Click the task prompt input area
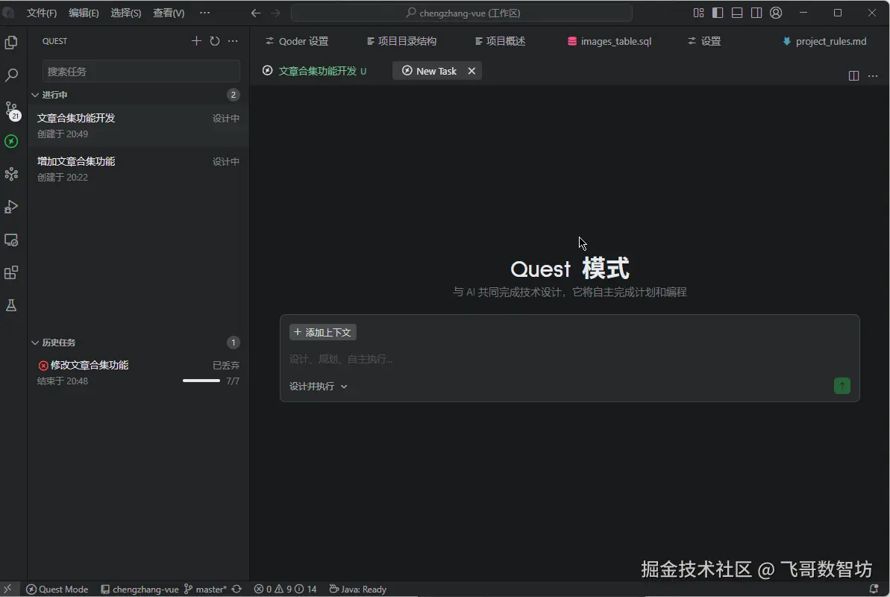The width and height of the screenshot is (890, 597). pyautogui.click(x=569, y=359)
